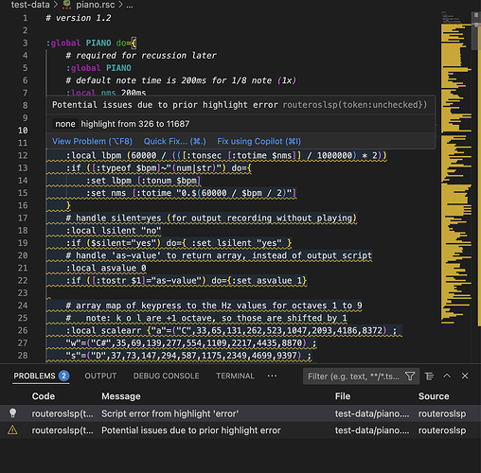Click routeroslsp source cell of warning row

tap(442, 430)
